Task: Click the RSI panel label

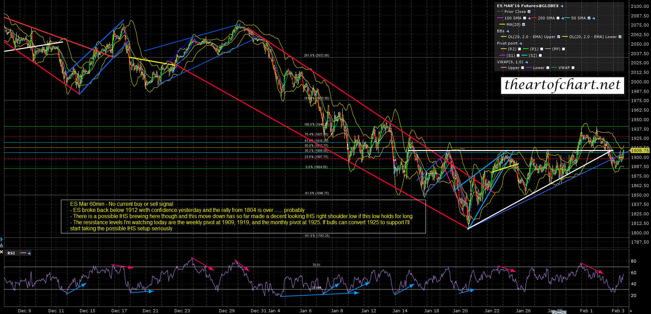Action: [11, 253]
